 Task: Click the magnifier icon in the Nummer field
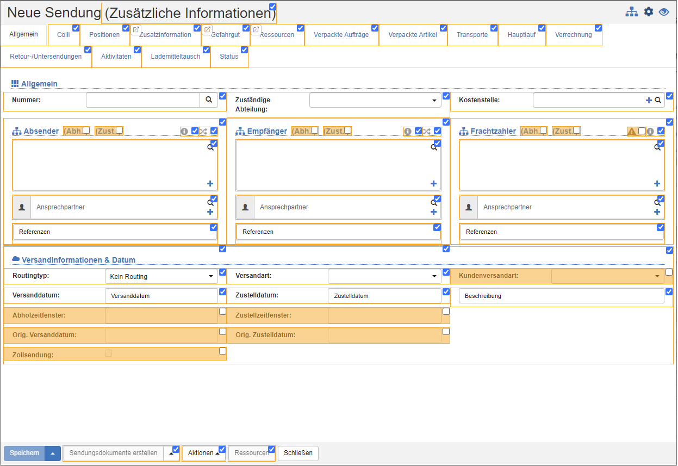209,100
